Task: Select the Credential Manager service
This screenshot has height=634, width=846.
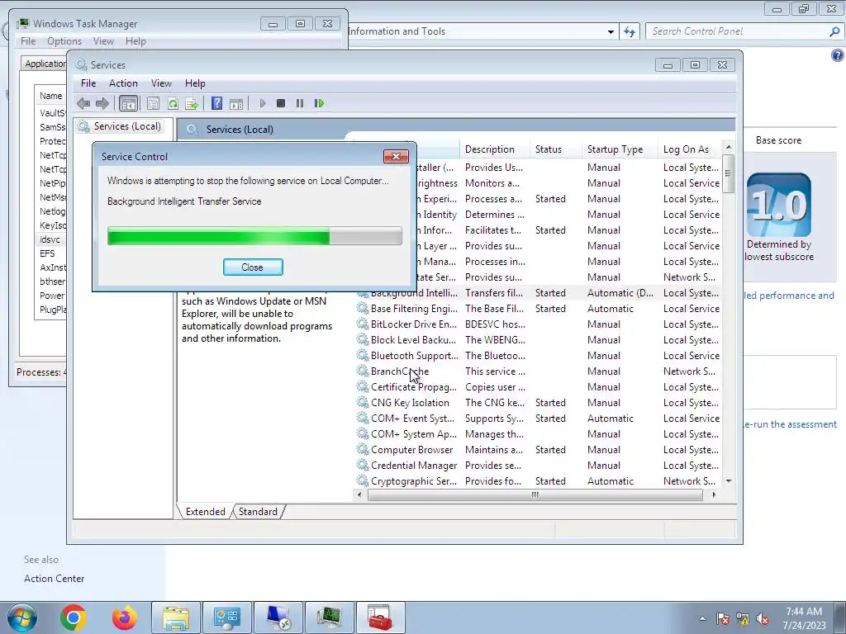Action: point(539,465)
